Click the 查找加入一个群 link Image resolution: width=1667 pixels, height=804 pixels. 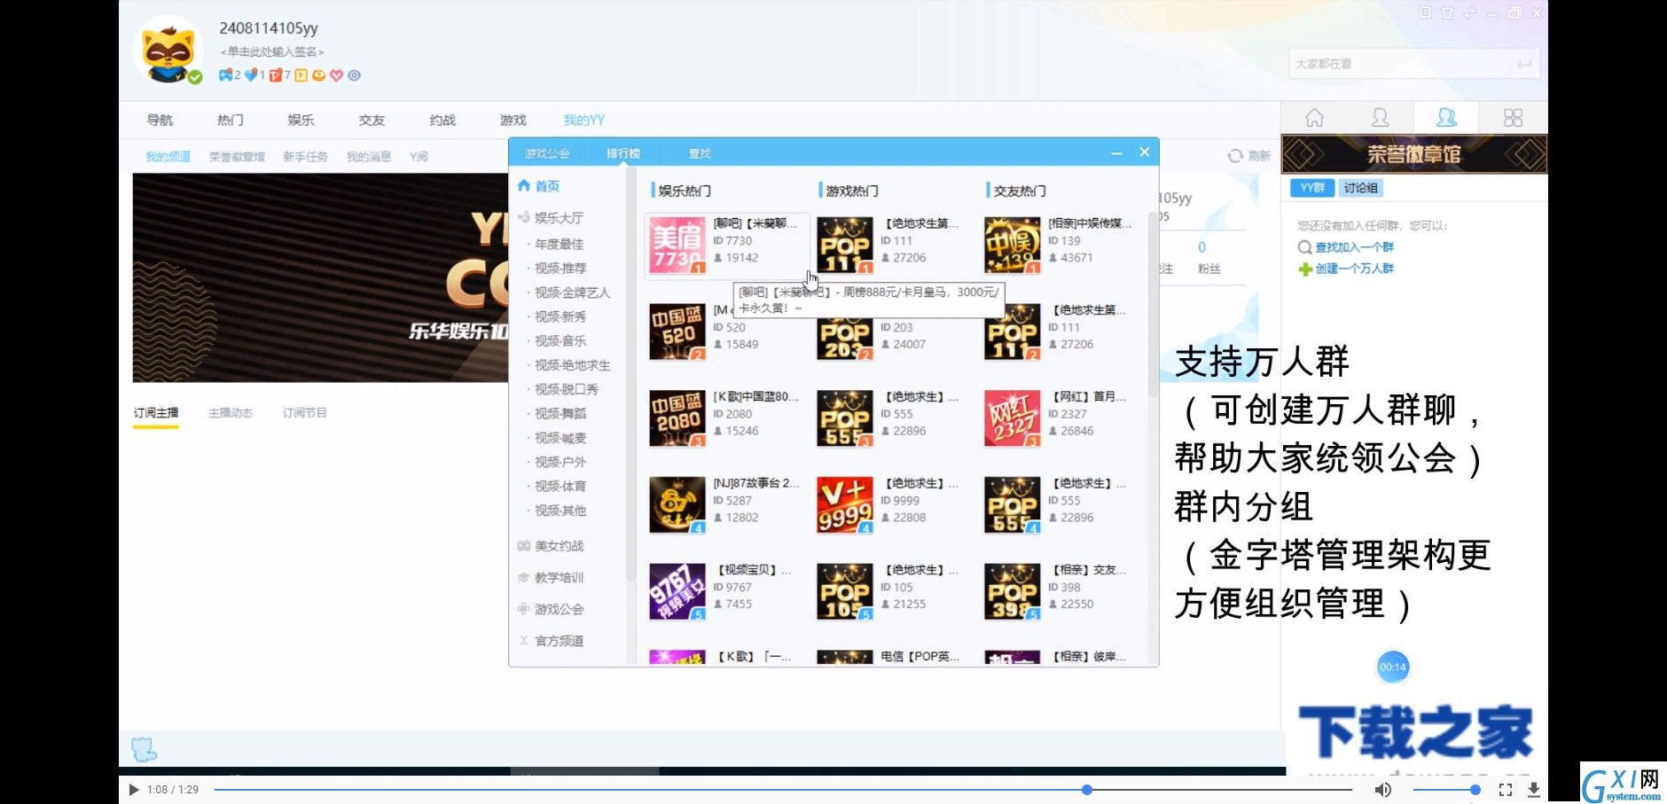click(x=1354, y=247)
